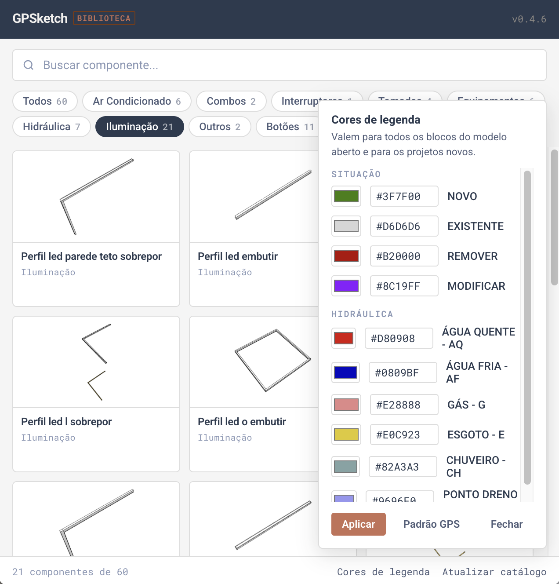Viewport: 559px width, 584px height.
Task: Click the BIBLIOTECA badge in header
Action: (x=104, y=18)
